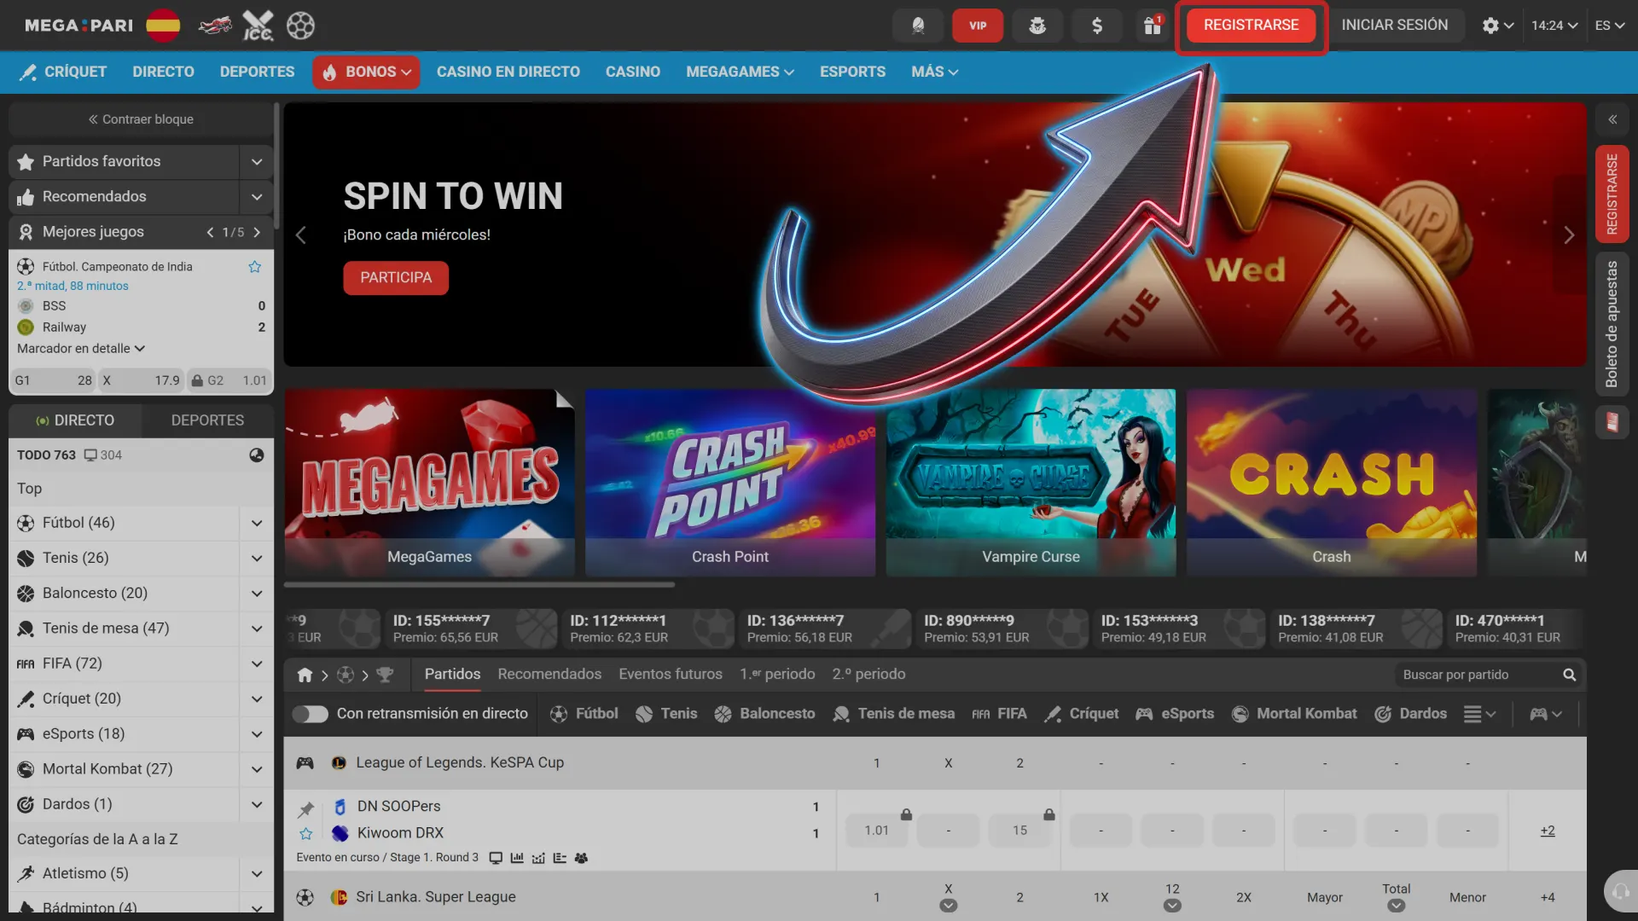Toggle Con retransmisión en directo switch
Image resolution: width=1638 pixels, height=921 pixels.
(311, 715)
